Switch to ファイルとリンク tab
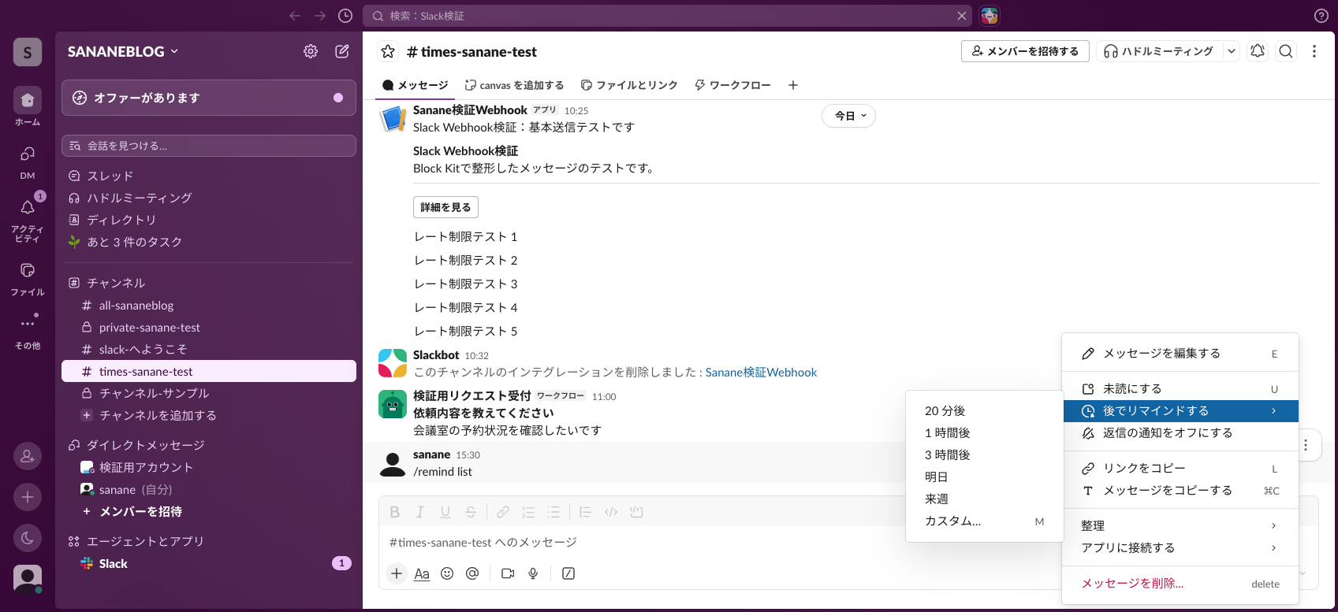 coord(629,85)
